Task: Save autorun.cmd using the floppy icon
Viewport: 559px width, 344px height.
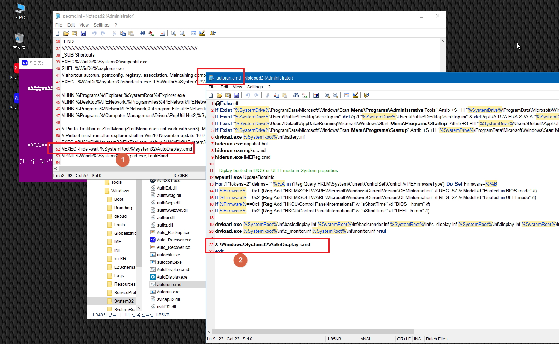Action: tap(237, 95)
